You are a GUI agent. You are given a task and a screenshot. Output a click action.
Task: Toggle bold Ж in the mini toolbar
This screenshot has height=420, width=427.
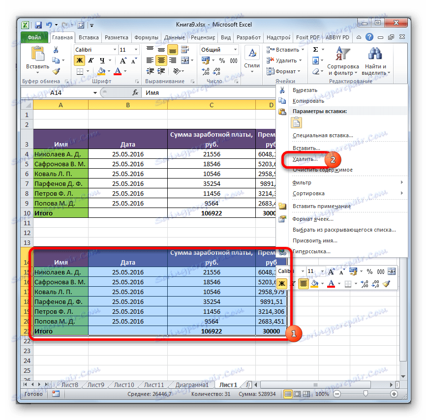point(282,284)
